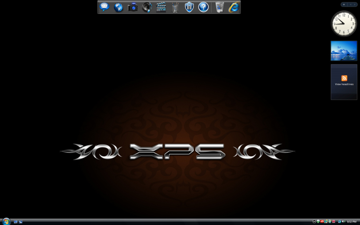This screenshot has width=360, height=225.
Task: Show next sidebar gadgets with right arrow
Action: 354,4
